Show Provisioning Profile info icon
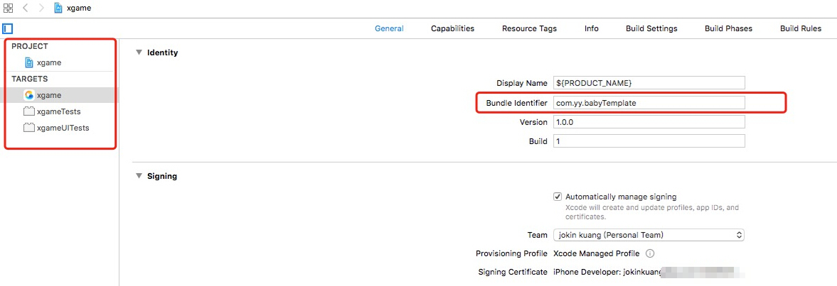Screen dimensions: 837x286 (650, 253)
